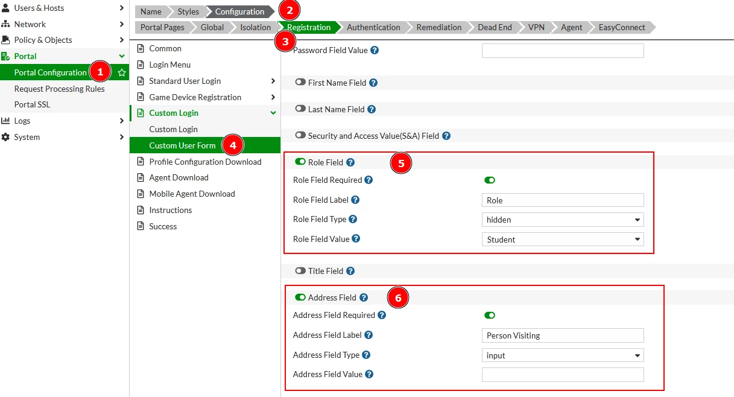Enable the Last Name Field toggle
Image resolution: width=734 pixels, height=397 pixels.
tap(300, 109)
